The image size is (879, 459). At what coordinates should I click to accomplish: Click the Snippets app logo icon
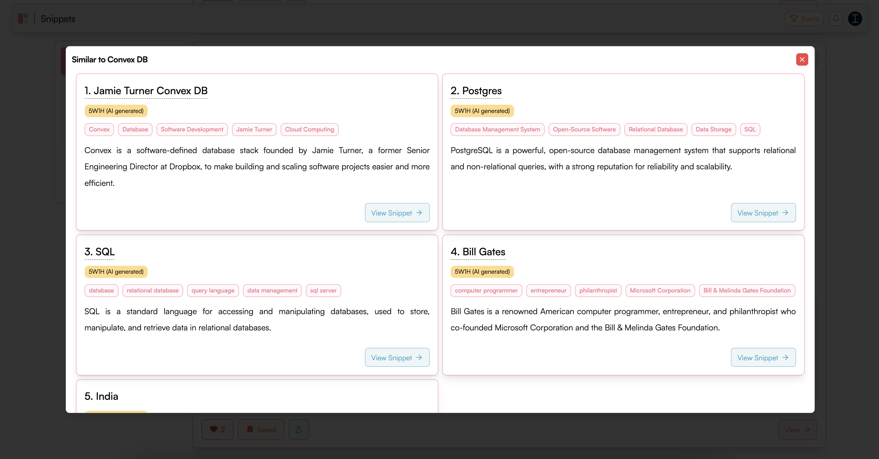pyautogui.click(x=23, y=18)
